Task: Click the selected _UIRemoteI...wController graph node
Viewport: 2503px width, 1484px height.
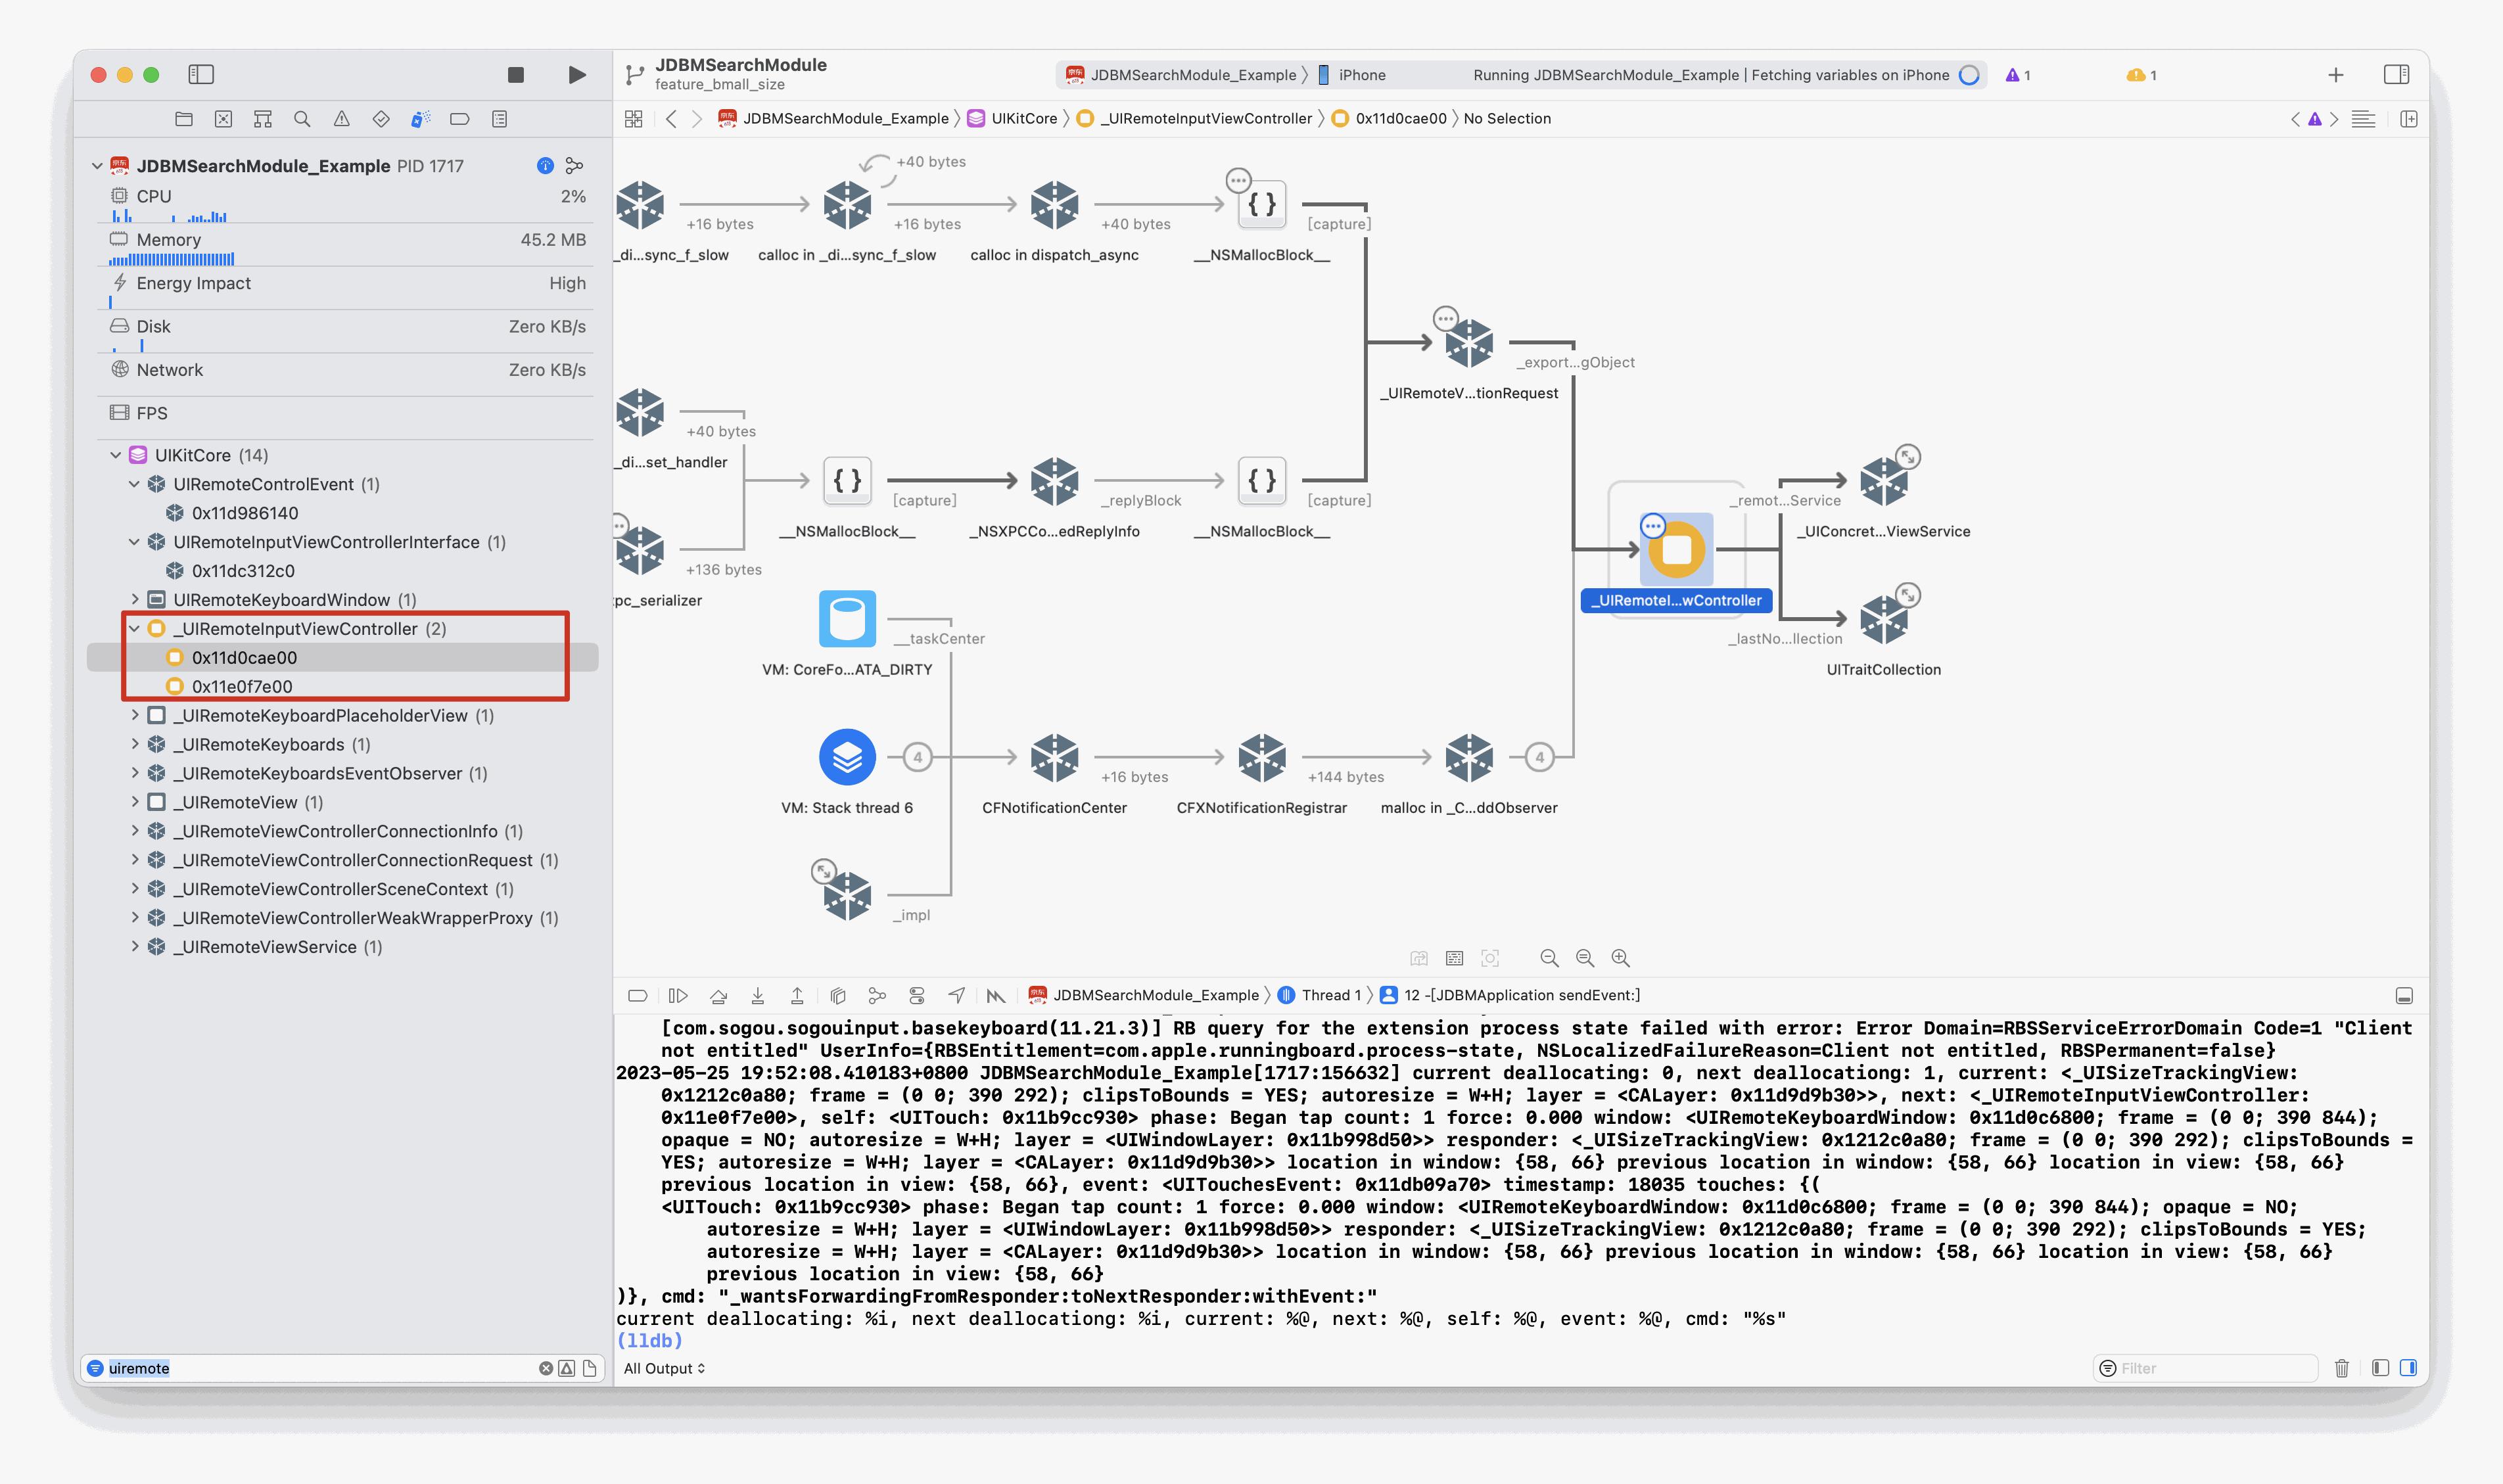Action: 1676,550
